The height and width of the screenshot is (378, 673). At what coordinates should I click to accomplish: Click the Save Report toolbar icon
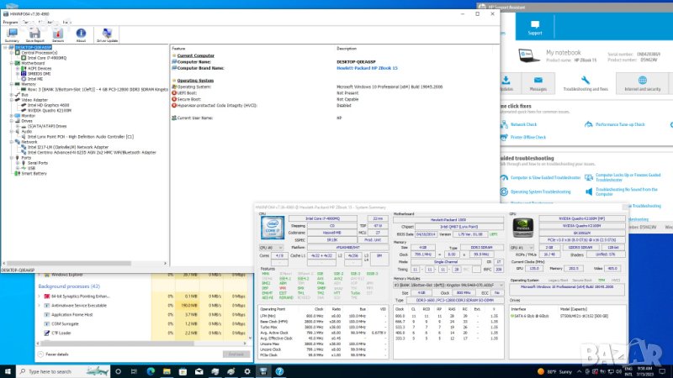point(35,32)
